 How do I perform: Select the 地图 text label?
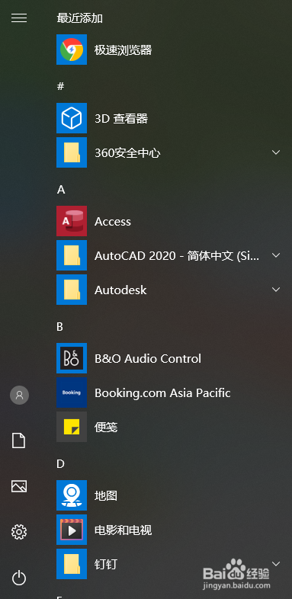[x=106, y=496]
